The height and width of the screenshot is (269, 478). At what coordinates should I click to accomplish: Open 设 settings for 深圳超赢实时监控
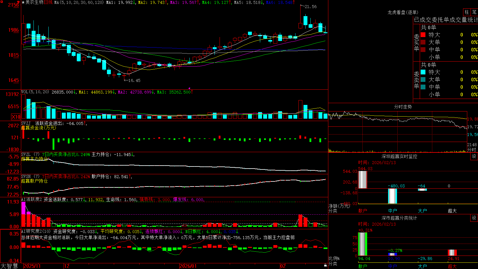coord(474,156)
